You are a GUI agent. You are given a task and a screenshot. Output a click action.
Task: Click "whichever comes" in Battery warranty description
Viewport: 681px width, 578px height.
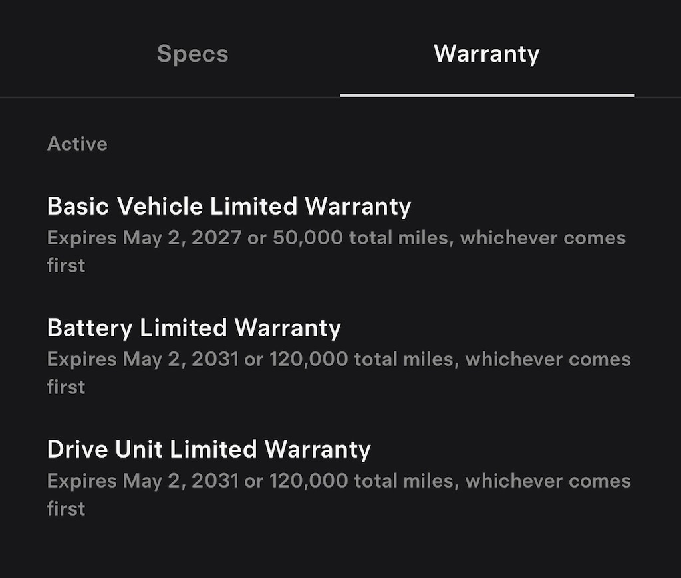(548, 359)
